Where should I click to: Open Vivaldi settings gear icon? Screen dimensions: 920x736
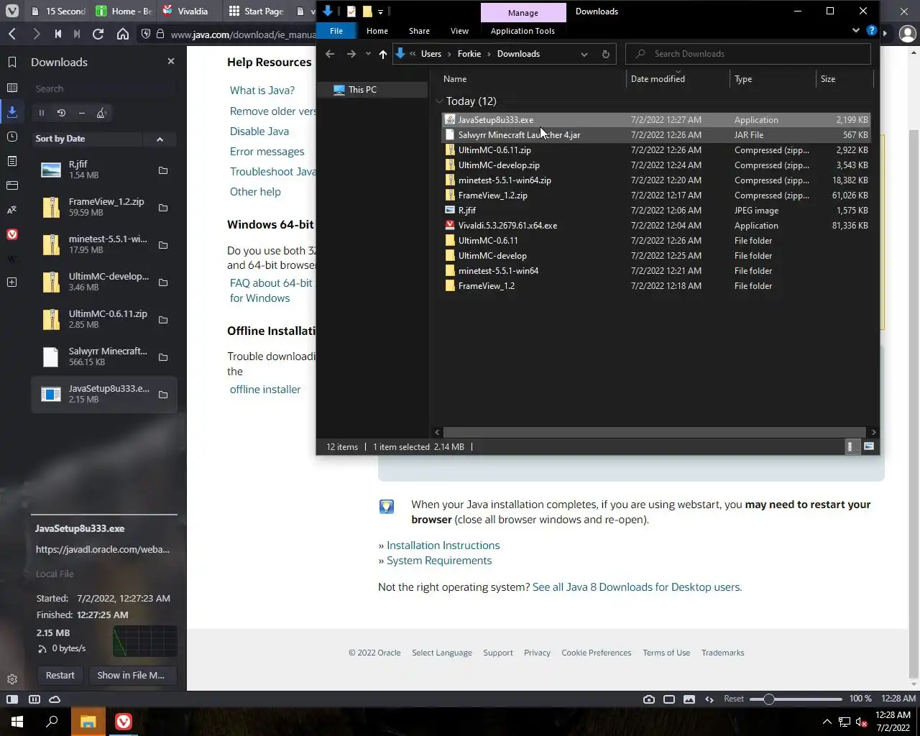[12, 679]
